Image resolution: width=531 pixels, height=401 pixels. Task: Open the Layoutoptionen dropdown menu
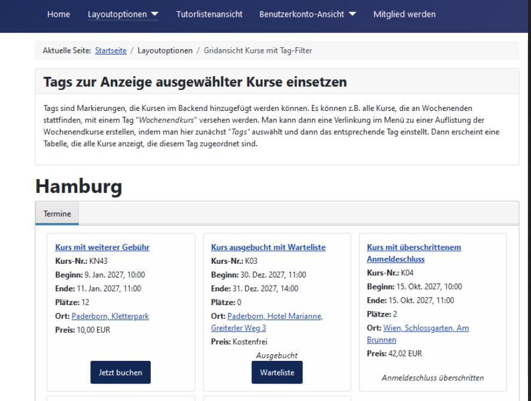click(123, 14)
